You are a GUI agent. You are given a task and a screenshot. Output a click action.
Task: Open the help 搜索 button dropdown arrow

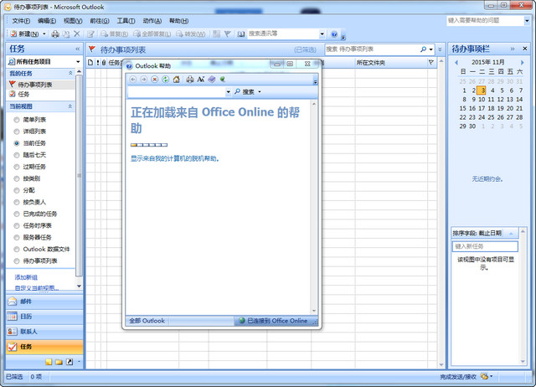pyautogui.click(x=260, y=91)
